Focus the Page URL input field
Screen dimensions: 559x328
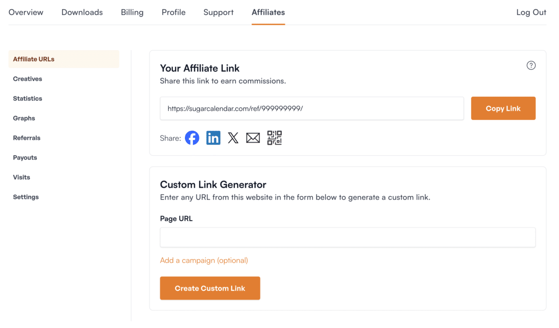pyautogui.click(x=348, y=237)
